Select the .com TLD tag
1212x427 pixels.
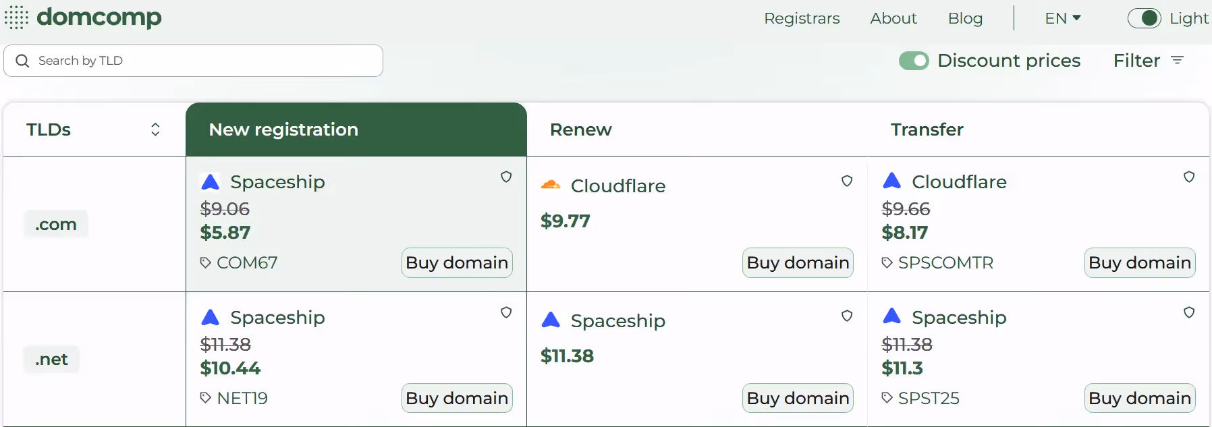(x=56, y=224)
